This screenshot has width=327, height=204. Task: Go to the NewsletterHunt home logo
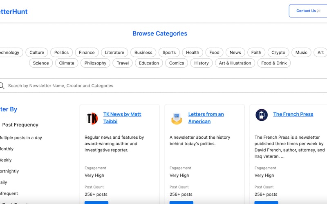(x=13, y=11)
